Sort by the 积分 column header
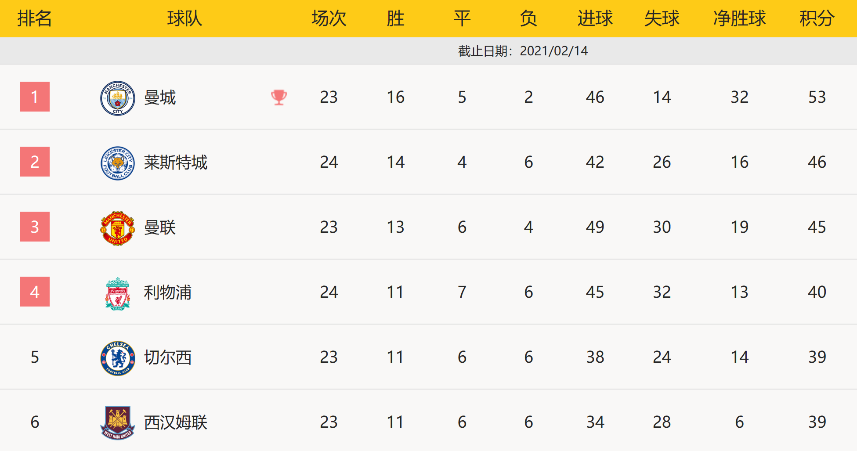The width and height of the screenshot is (857, 451). tap(817, 18)
